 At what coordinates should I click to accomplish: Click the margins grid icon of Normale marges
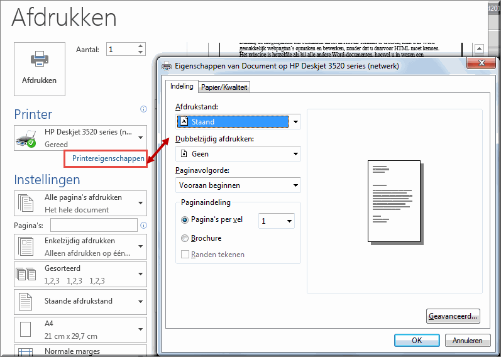tap(26, 352)
